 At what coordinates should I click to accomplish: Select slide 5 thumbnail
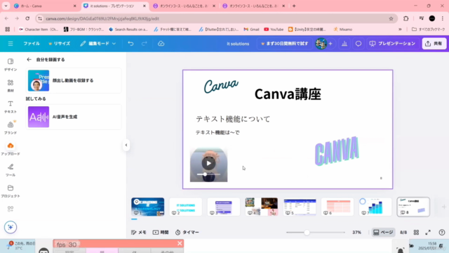300,207
